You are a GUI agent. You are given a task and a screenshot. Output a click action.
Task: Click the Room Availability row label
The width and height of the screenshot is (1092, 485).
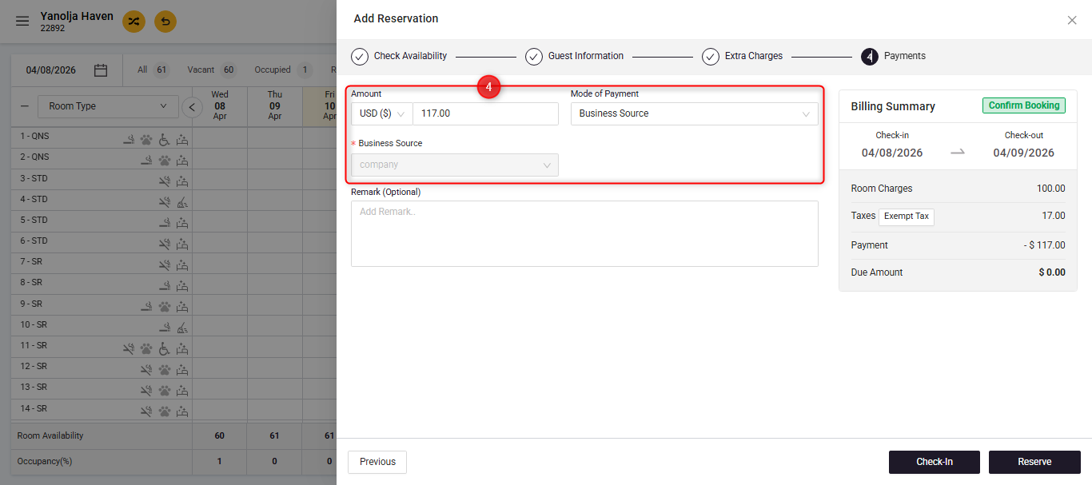pos(50,436)
